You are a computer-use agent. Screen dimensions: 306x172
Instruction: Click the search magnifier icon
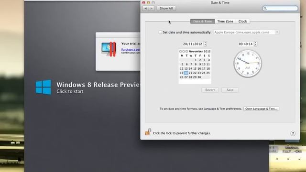265,9
